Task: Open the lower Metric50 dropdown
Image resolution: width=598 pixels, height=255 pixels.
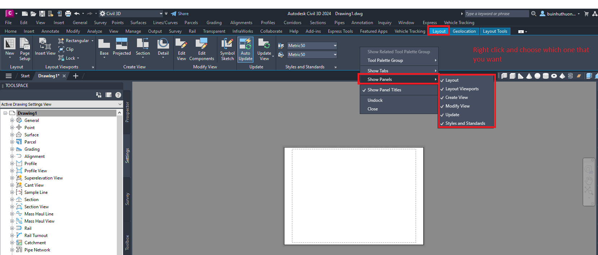Action: click(335, 55)
